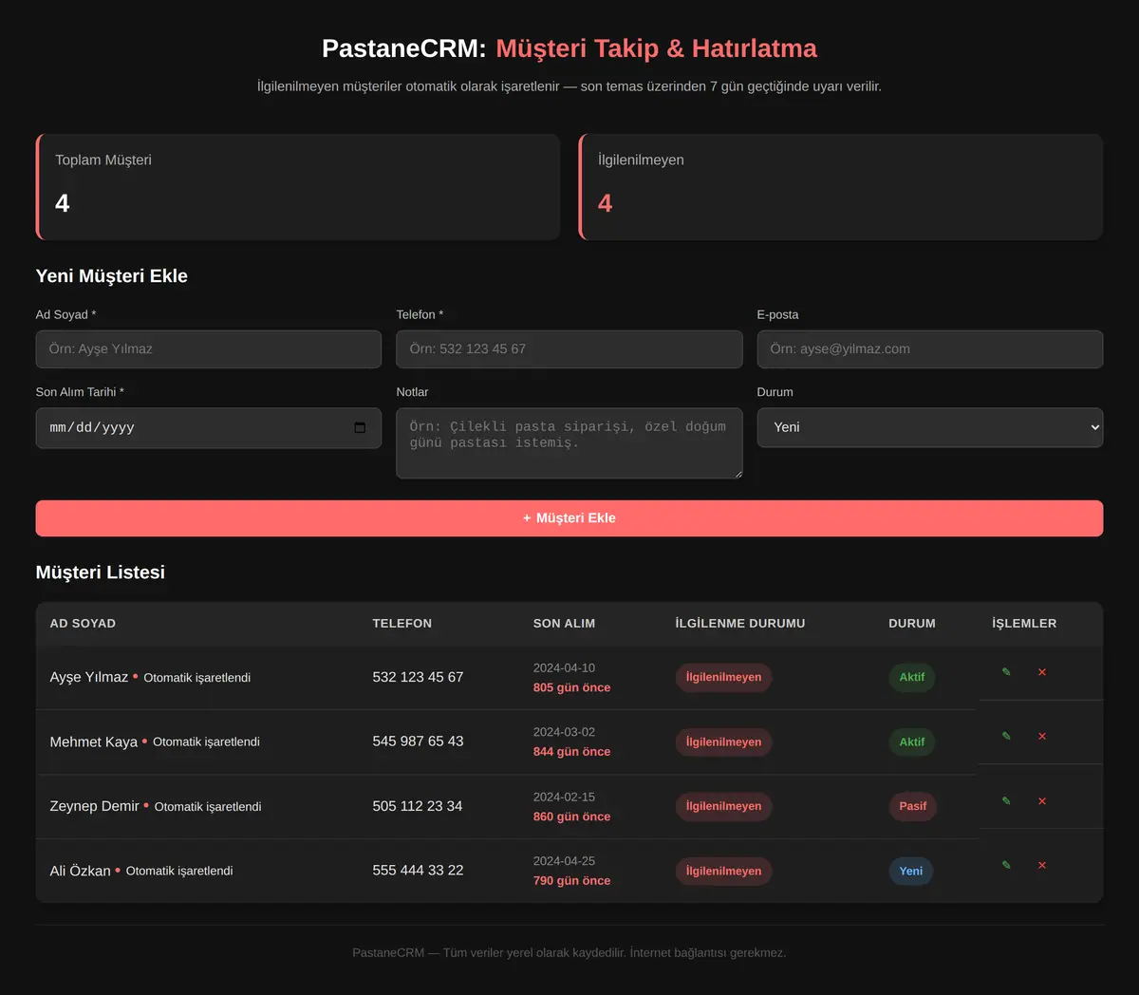Viewport: 1139px width, 995px height.
Task: Delete customer Ayşe Yılmaz with X icon
Action: click(1042, 672)
